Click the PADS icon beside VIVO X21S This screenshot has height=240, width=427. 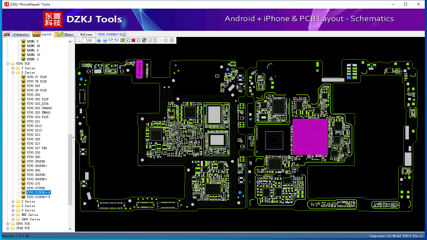(x=23, y=130)
